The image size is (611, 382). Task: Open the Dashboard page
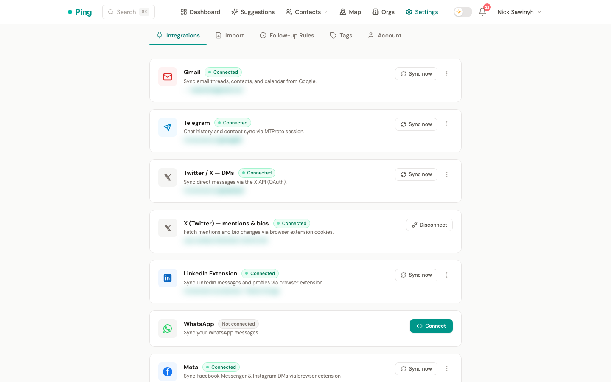pyautogui.click(x=200, y=12)
